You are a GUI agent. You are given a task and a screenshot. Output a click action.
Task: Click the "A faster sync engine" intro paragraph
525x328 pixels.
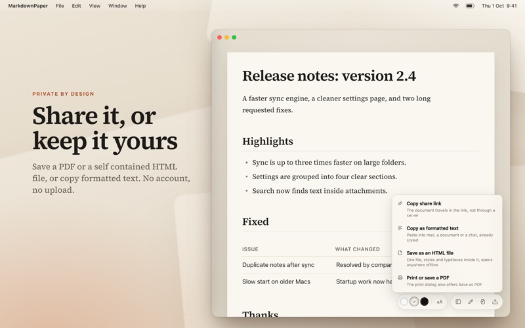(x=336, y=104)
